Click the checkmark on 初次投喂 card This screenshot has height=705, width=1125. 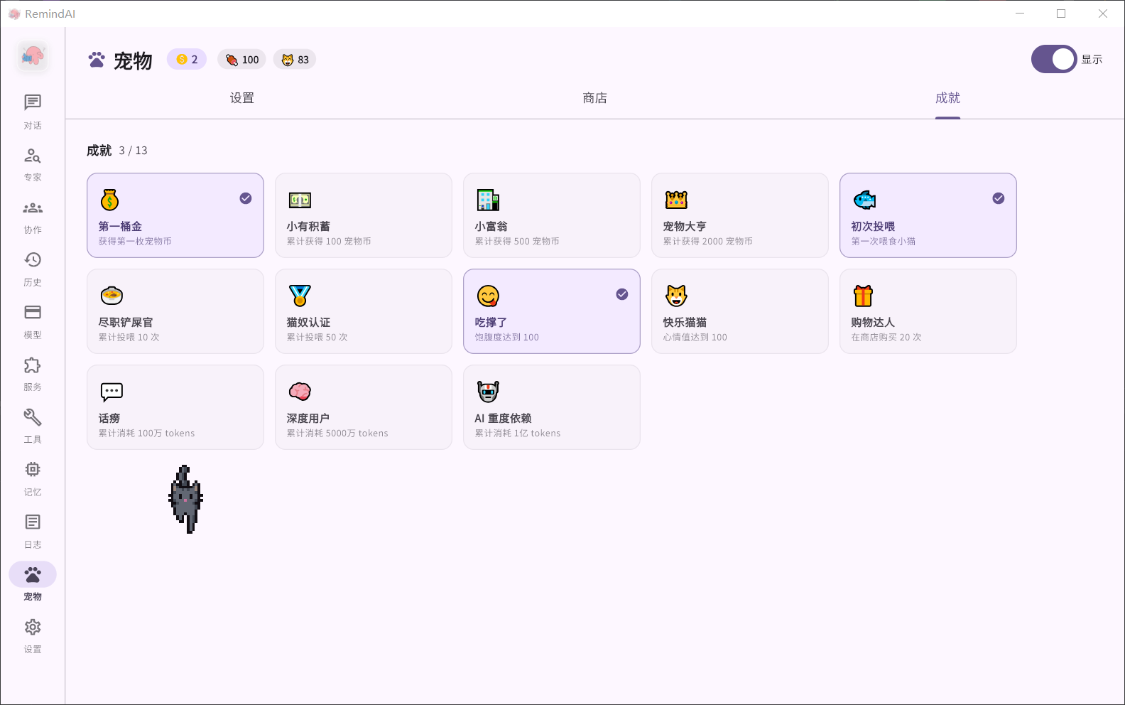pyautogui.click(x=999, y=198)
